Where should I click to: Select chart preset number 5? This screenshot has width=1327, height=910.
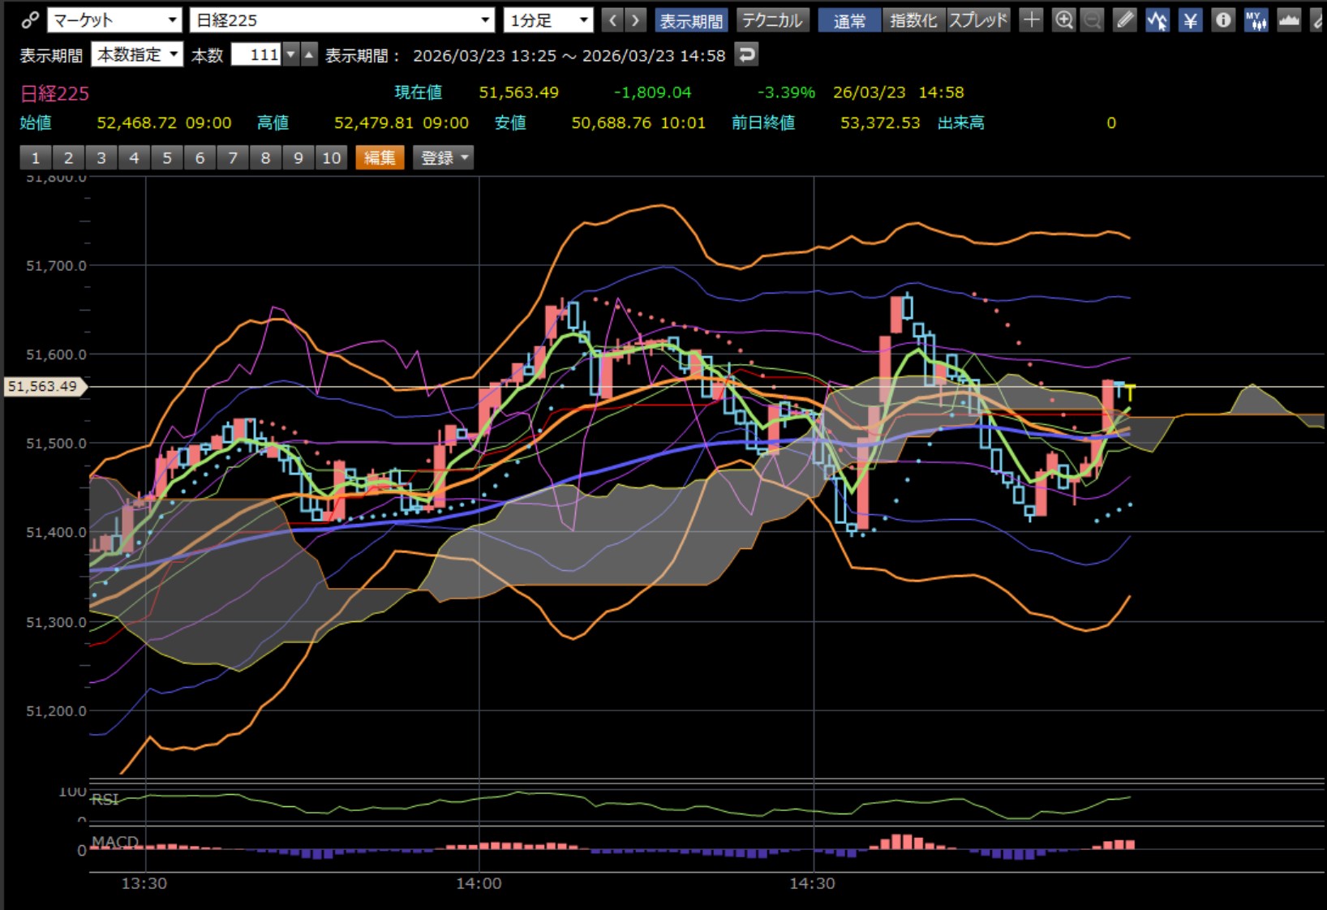coord(167,158)
